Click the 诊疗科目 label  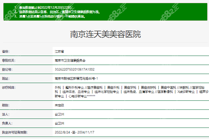(x=9, y=88)
